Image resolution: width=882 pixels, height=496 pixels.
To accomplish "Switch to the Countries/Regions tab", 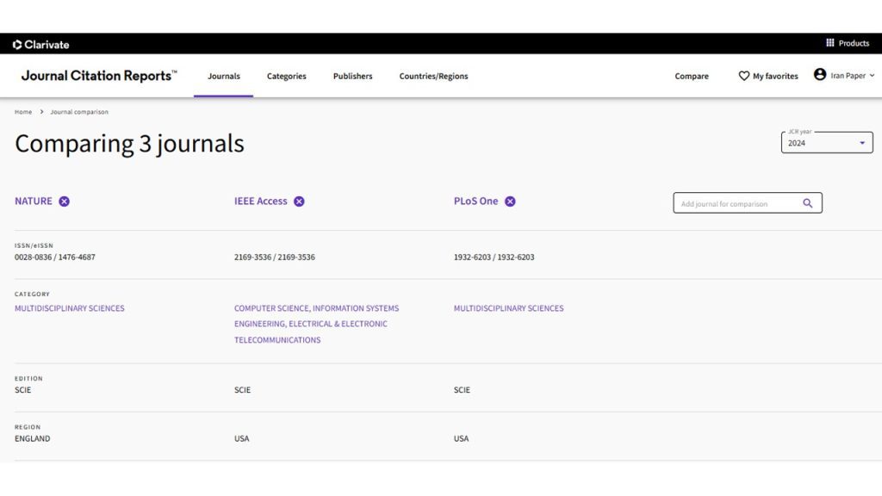I will [x=434, y=76].
